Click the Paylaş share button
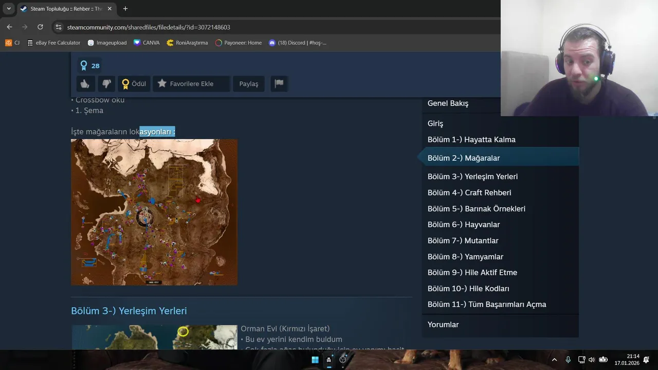Image resolution: width=658 pixels, height=370 pixels. pyautogui.click(x=249, y=84)
